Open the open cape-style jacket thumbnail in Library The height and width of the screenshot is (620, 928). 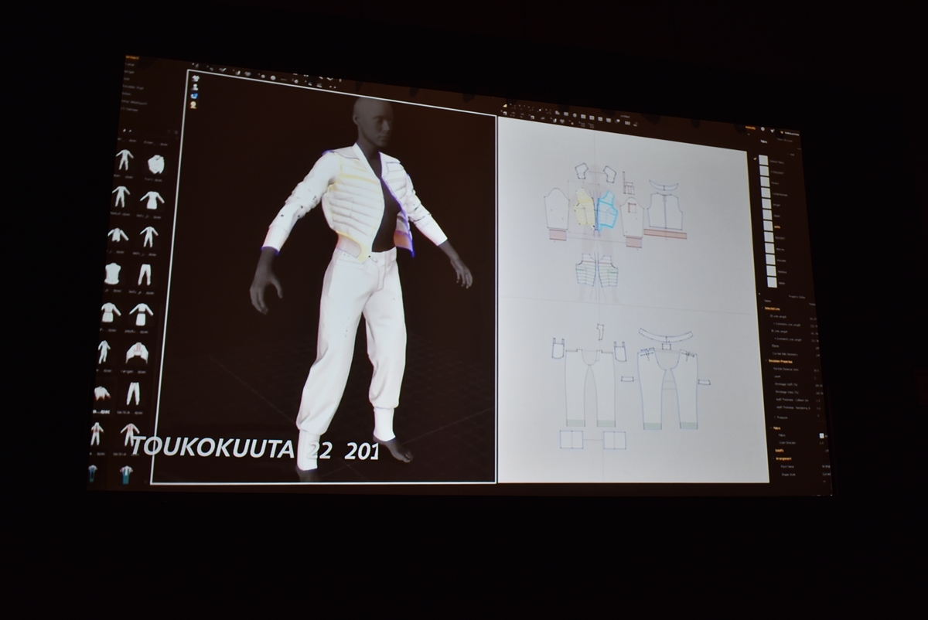[x=137, y=353]
